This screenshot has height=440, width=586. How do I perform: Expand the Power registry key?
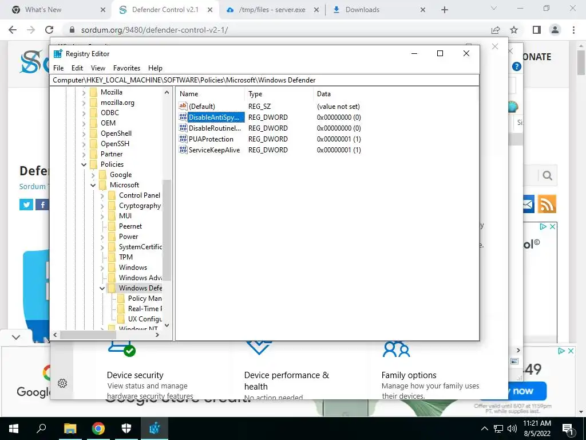tap(102, 237)
